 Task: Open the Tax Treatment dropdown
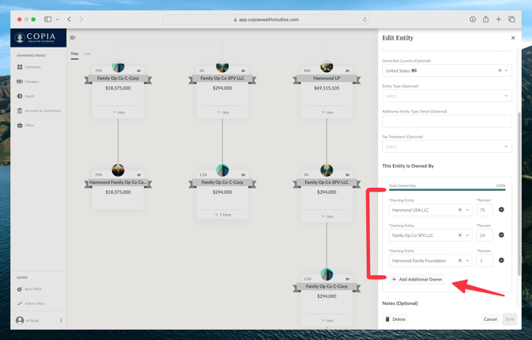pos(506,147)
